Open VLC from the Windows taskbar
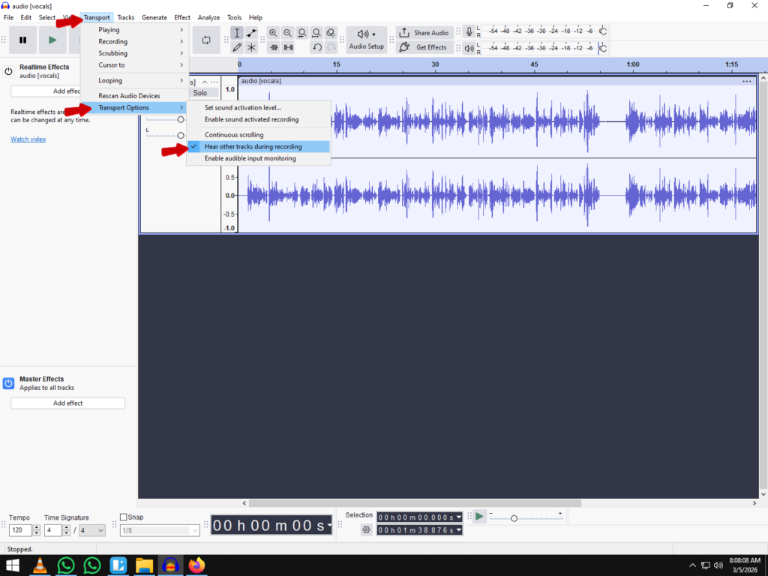Viewport: 768px width, 576px height. click(x=40, y=565)
